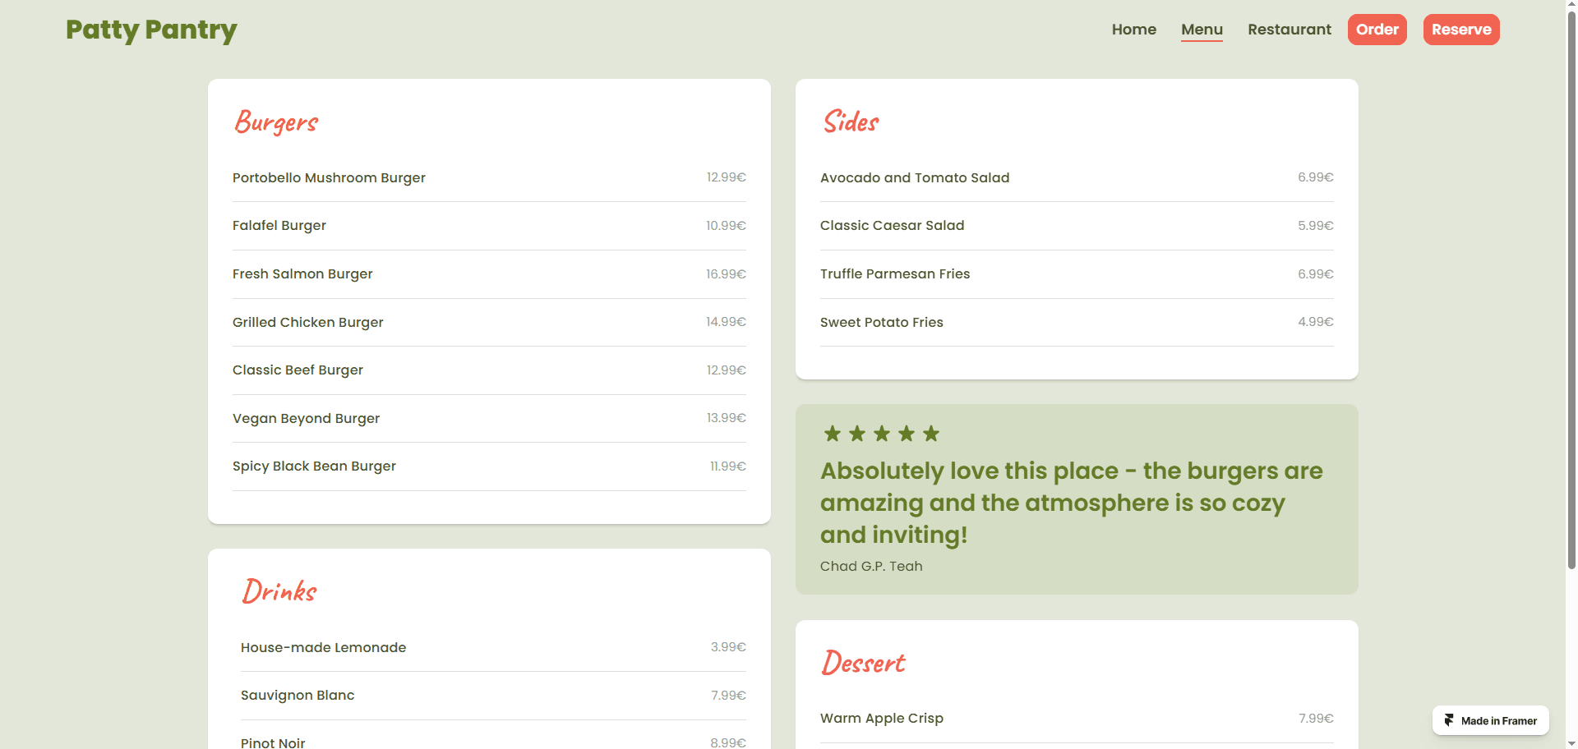Click House-made Lemonade item
This screenshot has height=749, width=1578.
[324, 647]
